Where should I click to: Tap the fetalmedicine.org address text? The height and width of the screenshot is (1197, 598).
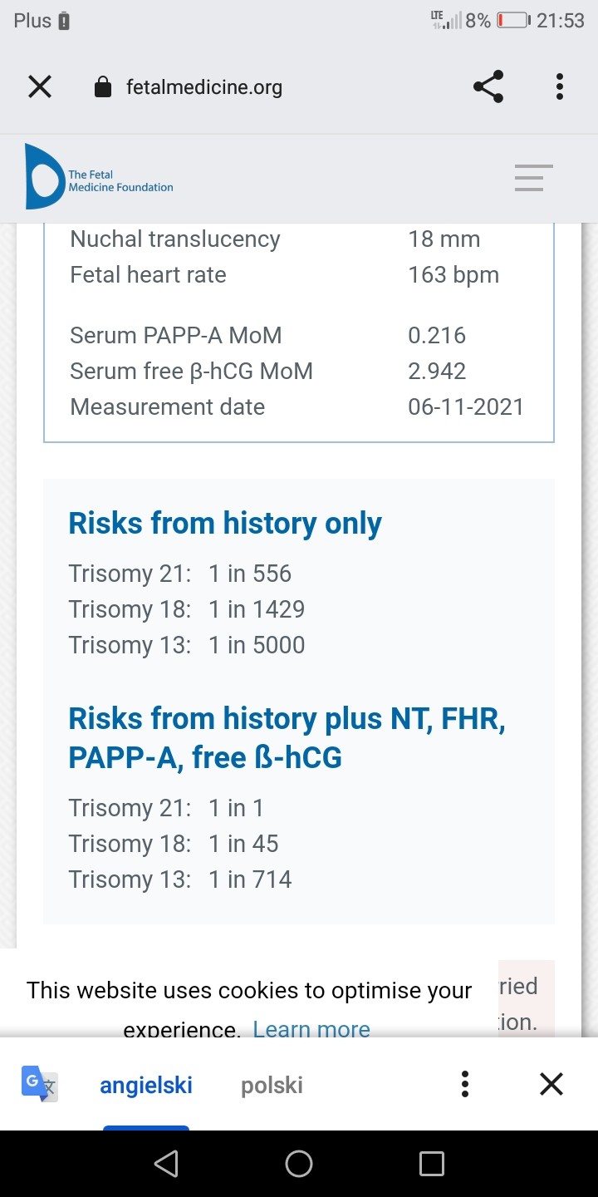(x=204, y=87)
